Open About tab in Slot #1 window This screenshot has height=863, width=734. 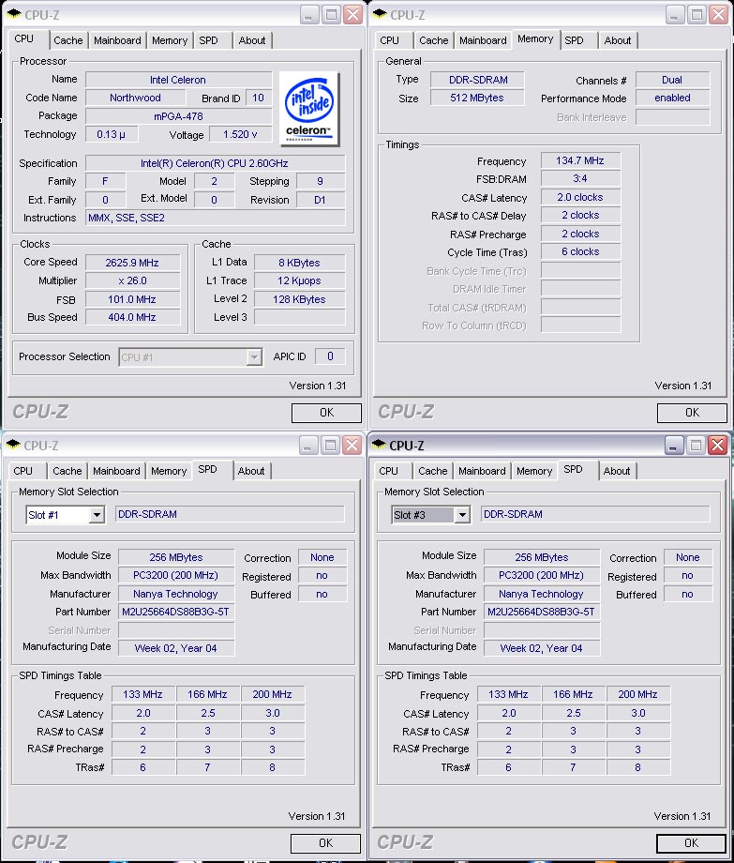click(x=251, y=471)
